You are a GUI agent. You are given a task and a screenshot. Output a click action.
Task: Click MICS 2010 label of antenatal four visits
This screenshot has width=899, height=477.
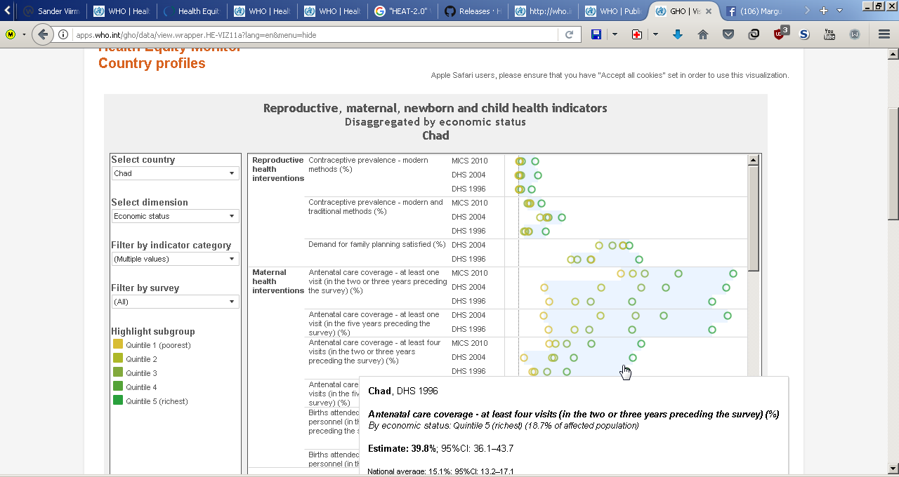click(469, 343)
